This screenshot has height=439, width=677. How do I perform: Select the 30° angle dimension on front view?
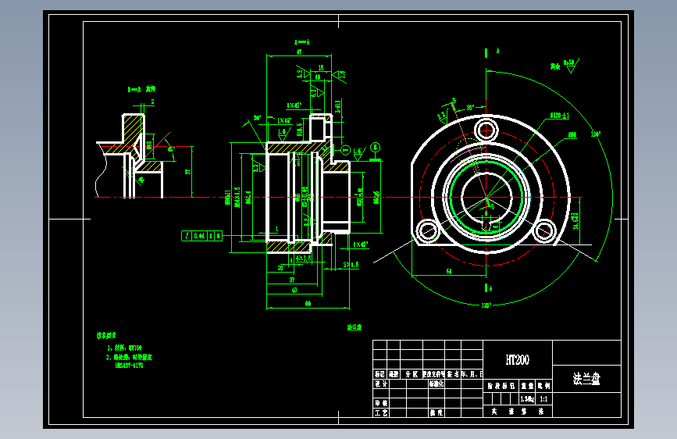pyautogui.click(x=470, y=107)
